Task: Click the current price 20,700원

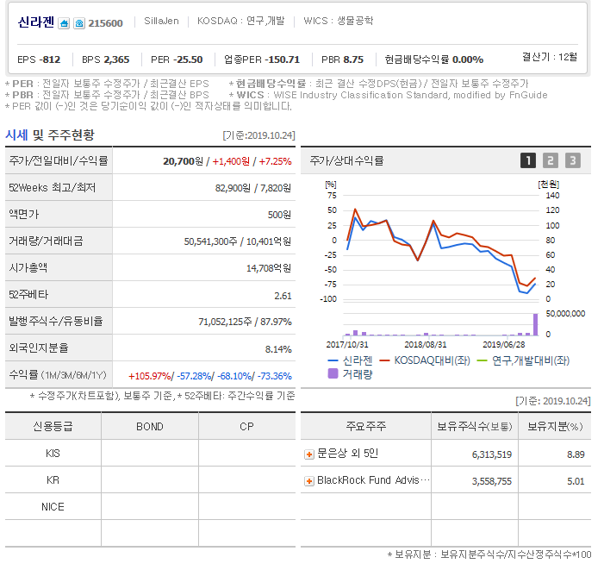Action: click(183, 161)
